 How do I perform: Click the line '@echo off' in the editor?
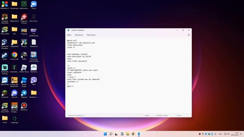click(72, 41)
